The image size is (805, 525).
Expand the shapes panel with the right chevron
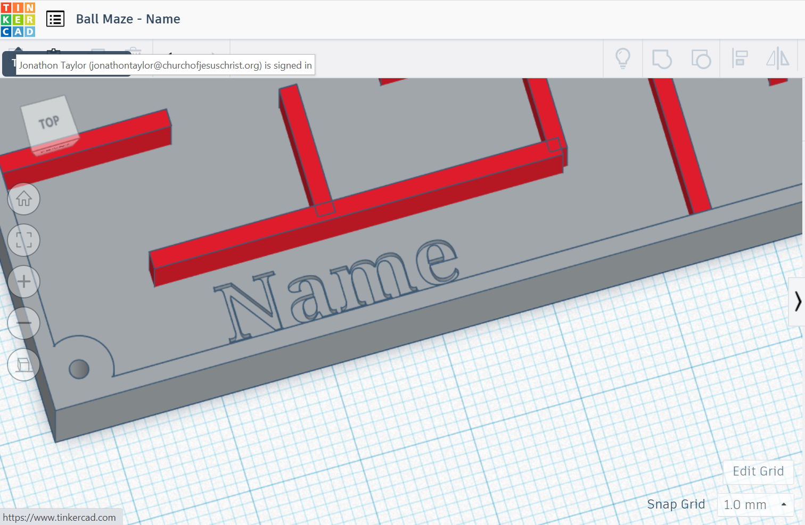[x=797, y=301]
